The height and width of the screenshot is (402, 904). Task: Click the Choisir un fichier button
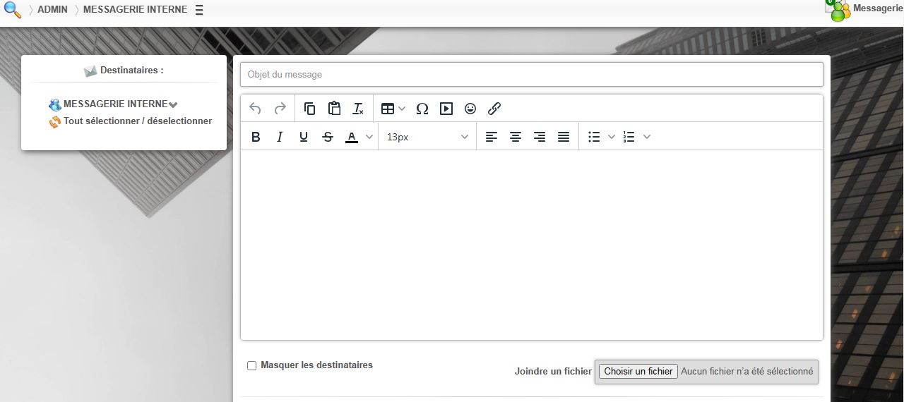point(638,371)
